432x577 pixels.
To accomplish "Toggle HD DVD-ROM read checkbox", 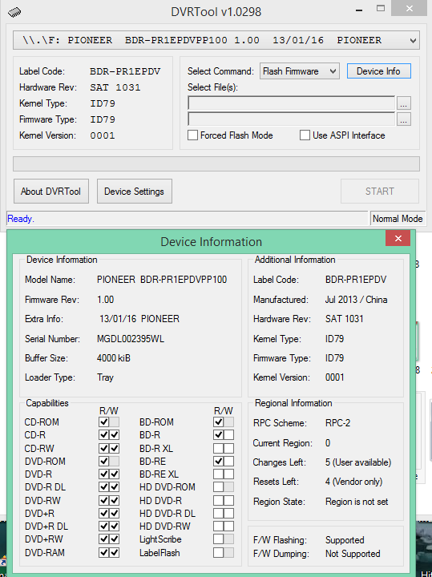I will point(219,487).
